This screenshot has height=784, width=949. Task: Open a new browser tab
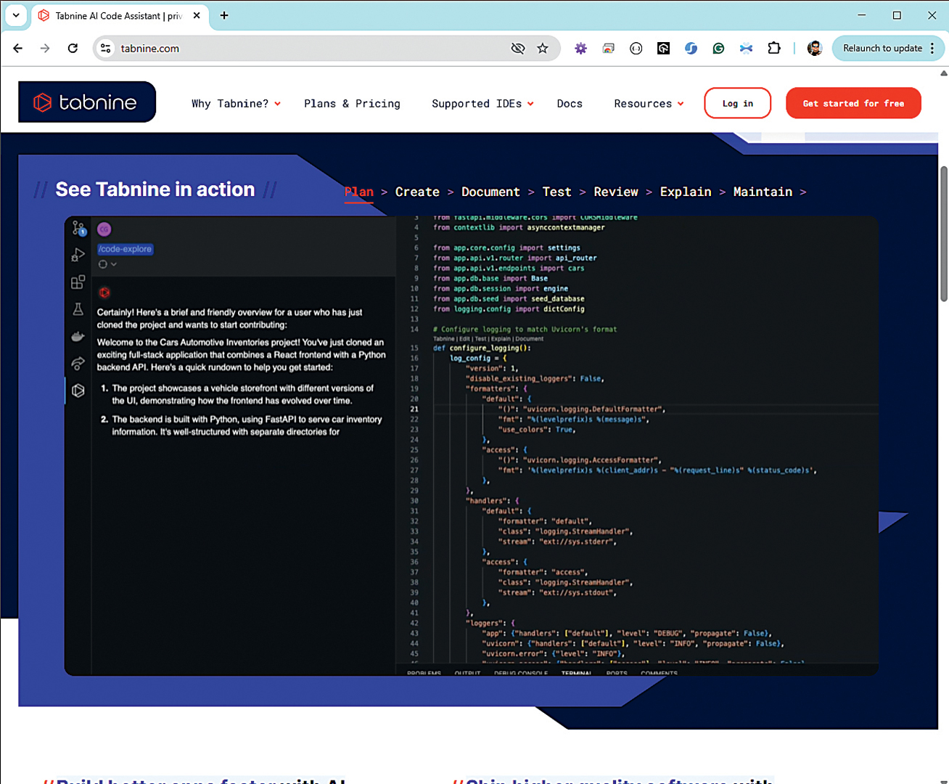[224, 15]
